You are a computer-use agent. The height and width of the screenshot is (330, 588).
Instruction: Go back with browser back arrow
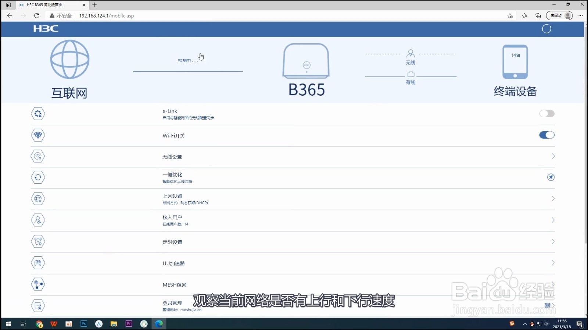[10, 15]
